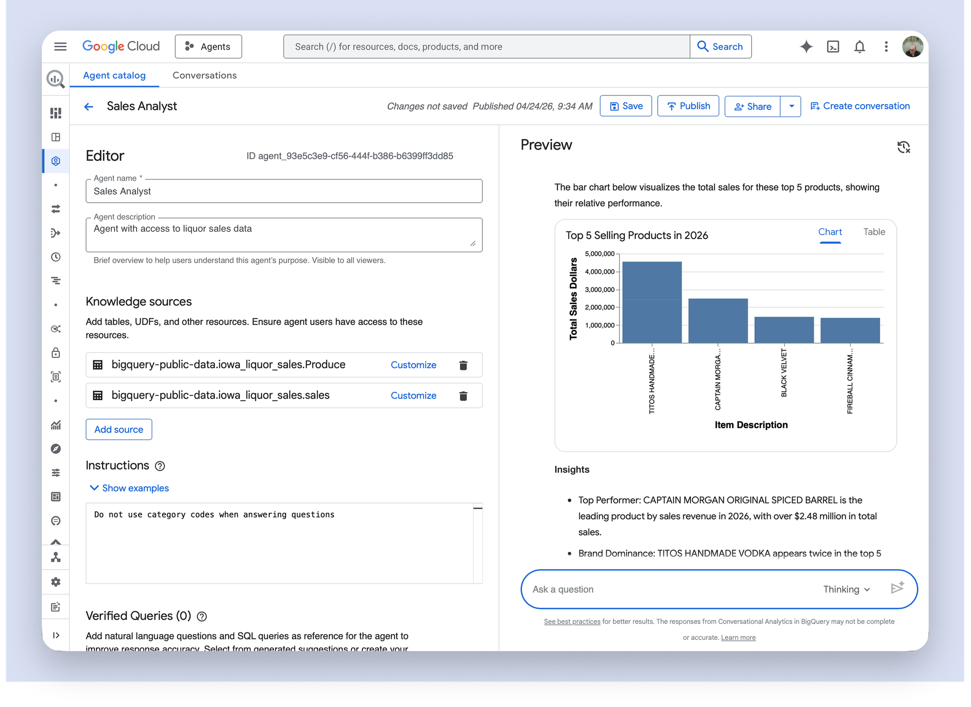Click the Instructions text area scrollbar

point(478,543)
